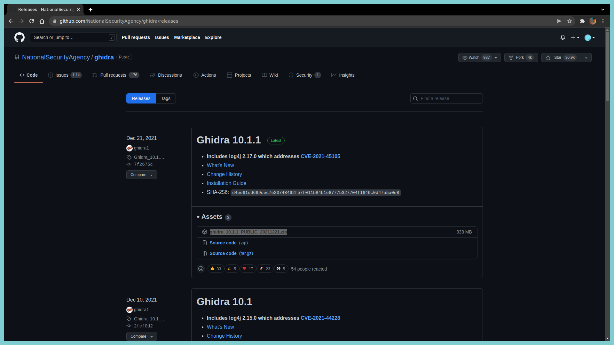Toggle the heart reaction with 17
Viewport: 614px width, 345px height.
coord(248,269)
